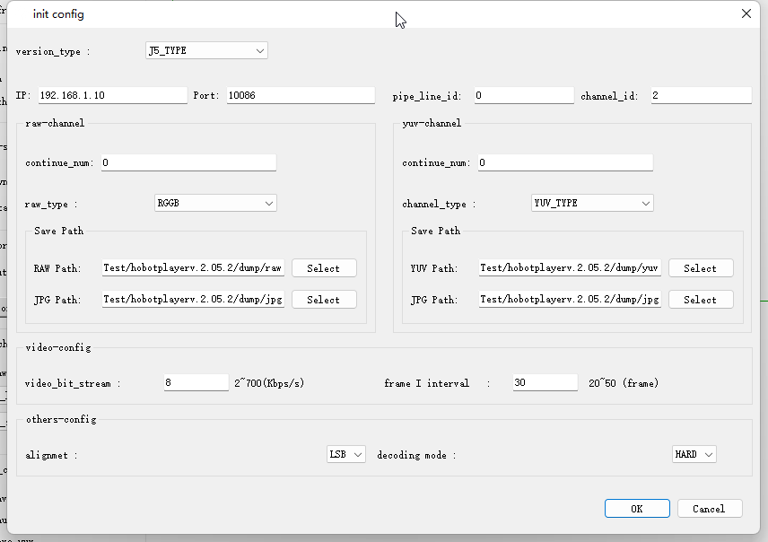Click the video_bit_stream input field
Screen dimensions: 768x542
(196, 383)
